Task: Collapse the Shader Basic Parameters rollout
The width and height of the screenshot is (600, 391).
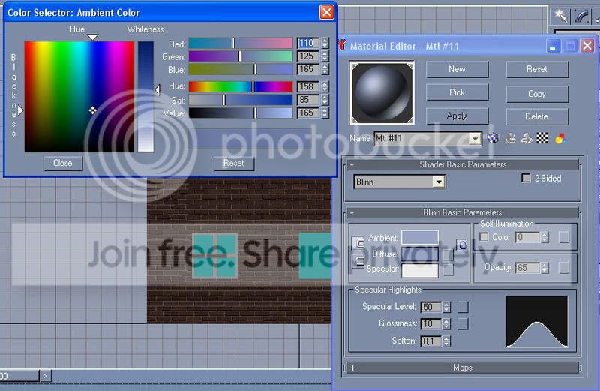Action: tap(462, 164)
